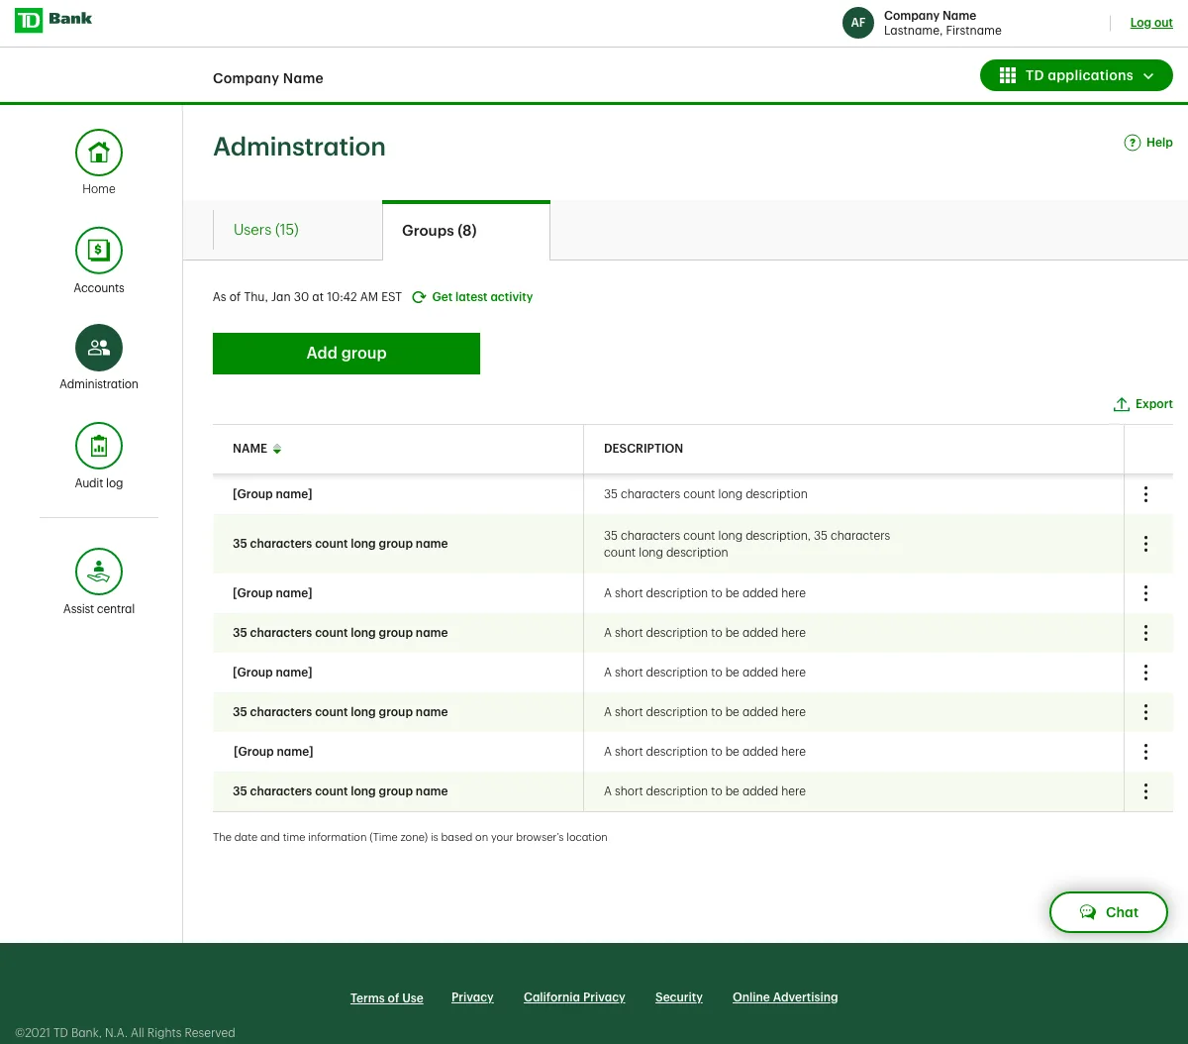Open the Security footer link

pos(679,997)
